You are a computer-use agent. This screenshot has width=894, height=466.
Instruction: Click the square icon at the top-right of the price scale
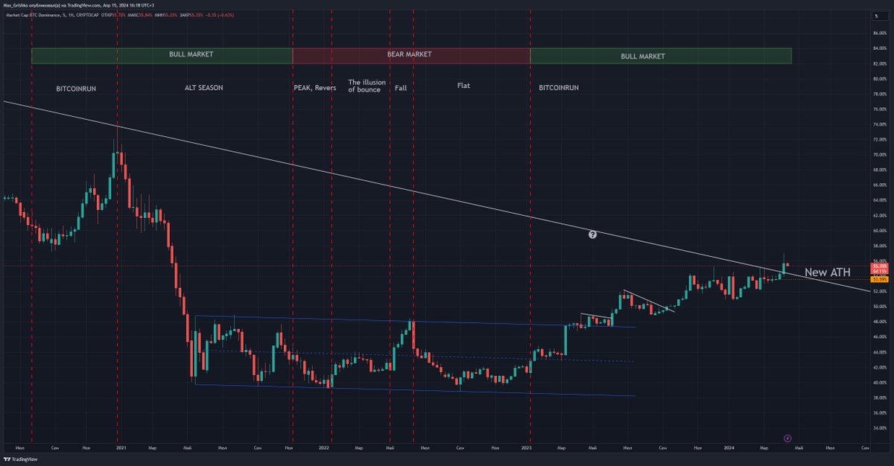coord(879,16)
